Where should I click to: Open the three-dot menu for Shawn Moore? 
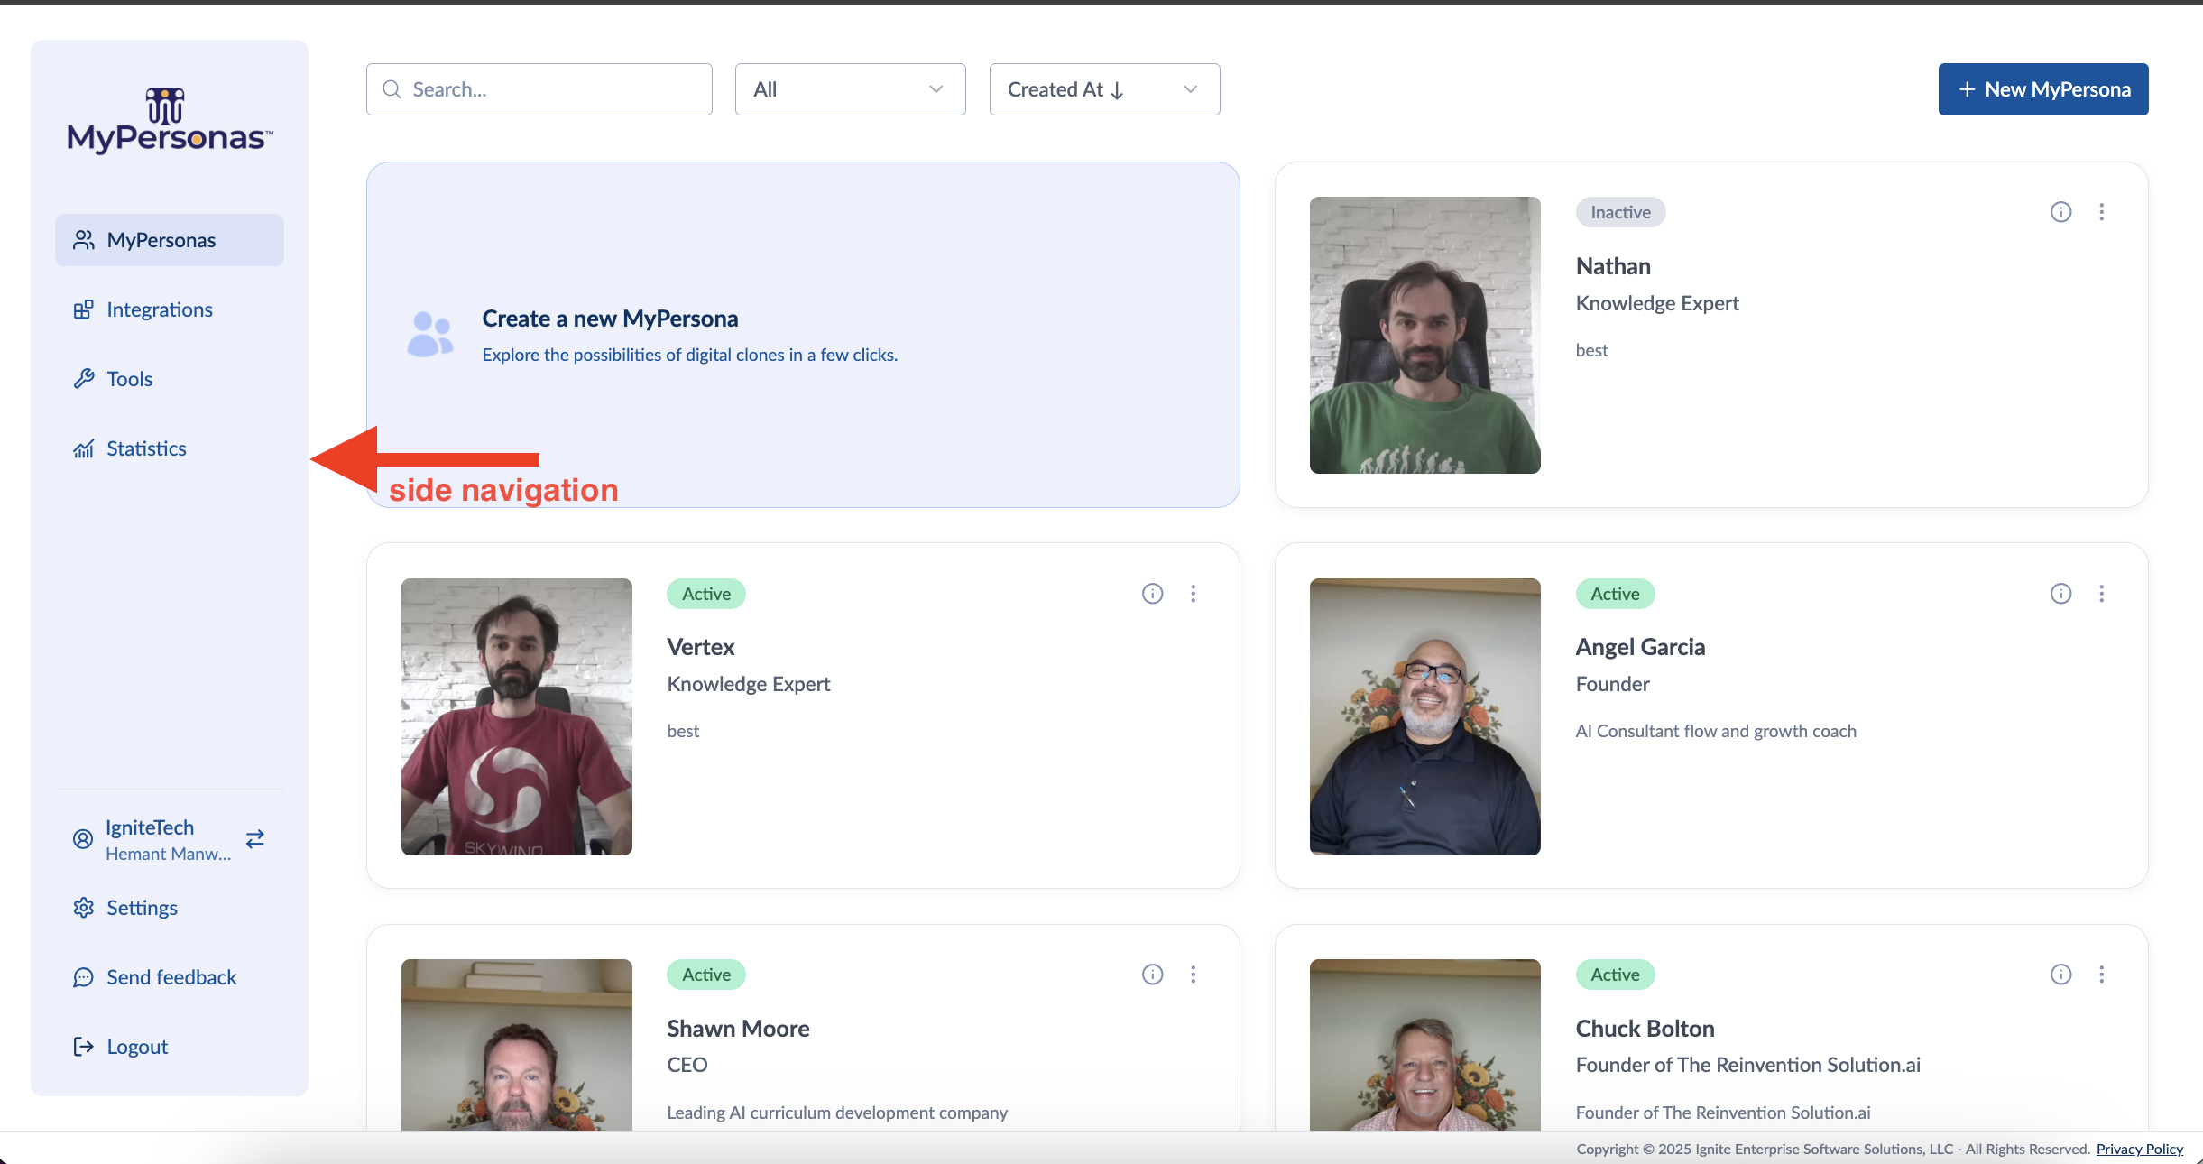(x=1194, y=975)
